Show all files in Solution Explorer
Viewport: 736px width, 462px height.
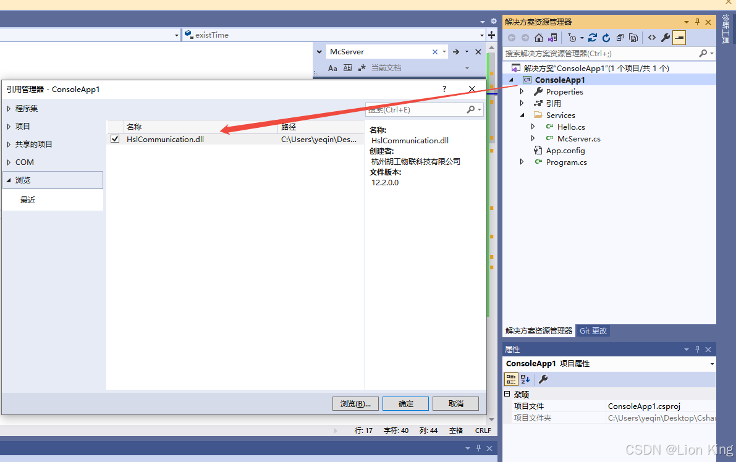(x=633, y=38)
